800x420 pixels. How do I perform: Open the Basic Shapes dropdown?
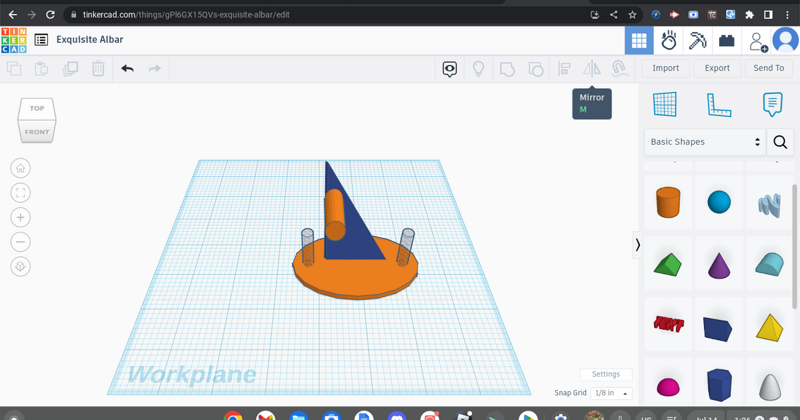coord(705,142)
